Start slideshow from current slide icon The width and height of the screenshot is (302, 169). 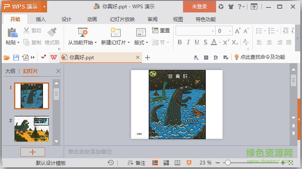83,32
